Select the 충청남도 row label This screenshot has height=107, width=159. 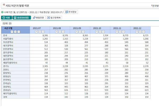click(7, 76)
